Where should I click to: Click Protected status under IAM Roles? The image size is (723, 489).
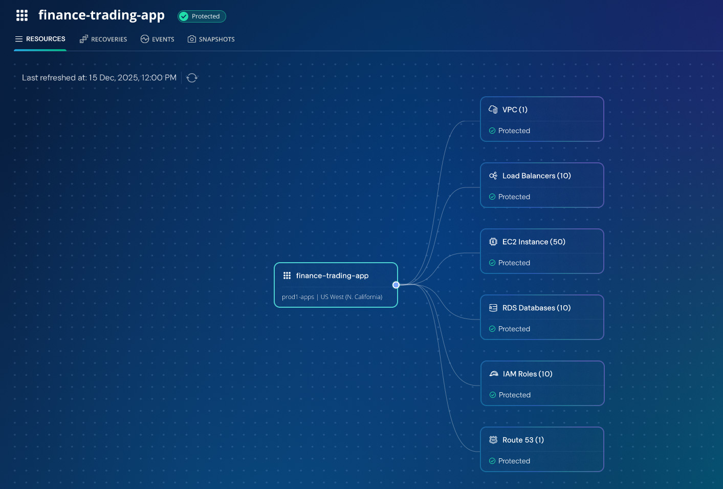[515, 395]
